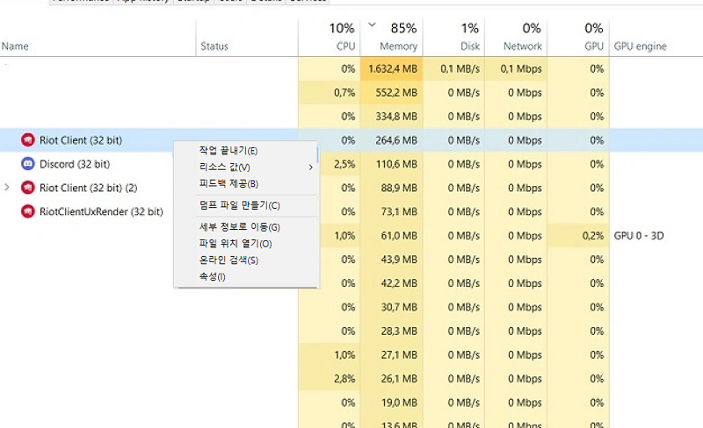Click the 19,0 MB memory cell
The image size is (703, 428).
coord(392,403)
